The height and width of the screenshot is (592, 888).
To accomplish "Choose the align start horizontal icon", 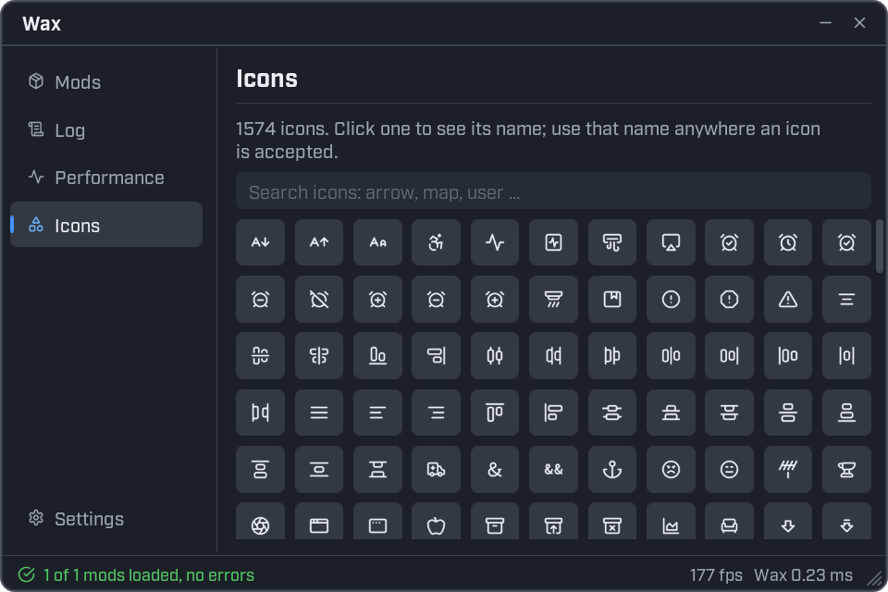I will click(495, 413).
